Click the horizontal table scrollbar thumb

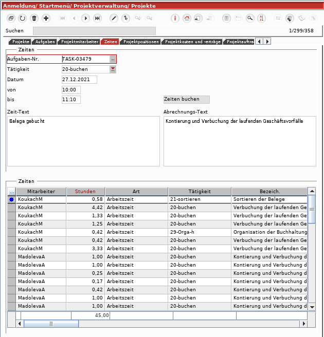51,324
